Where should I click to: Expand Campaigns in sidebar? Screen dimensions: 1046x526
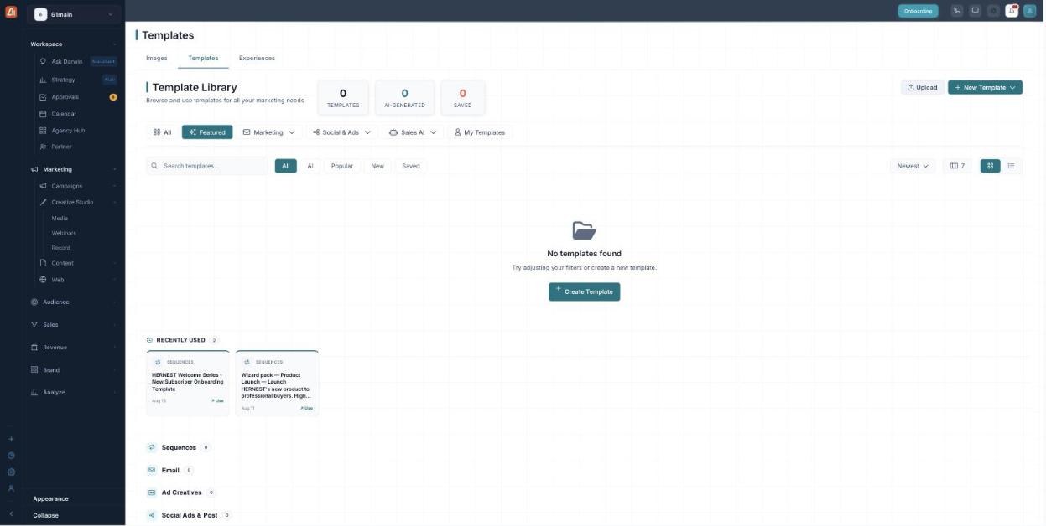pyautogui.click(x=115, y=186)
